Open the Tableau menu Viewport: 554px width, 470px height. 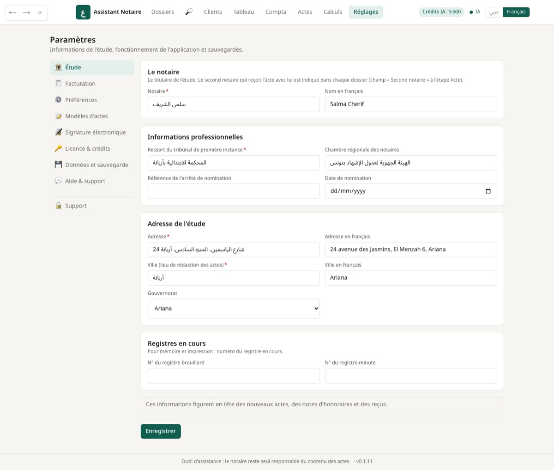(x=244, y=12)
